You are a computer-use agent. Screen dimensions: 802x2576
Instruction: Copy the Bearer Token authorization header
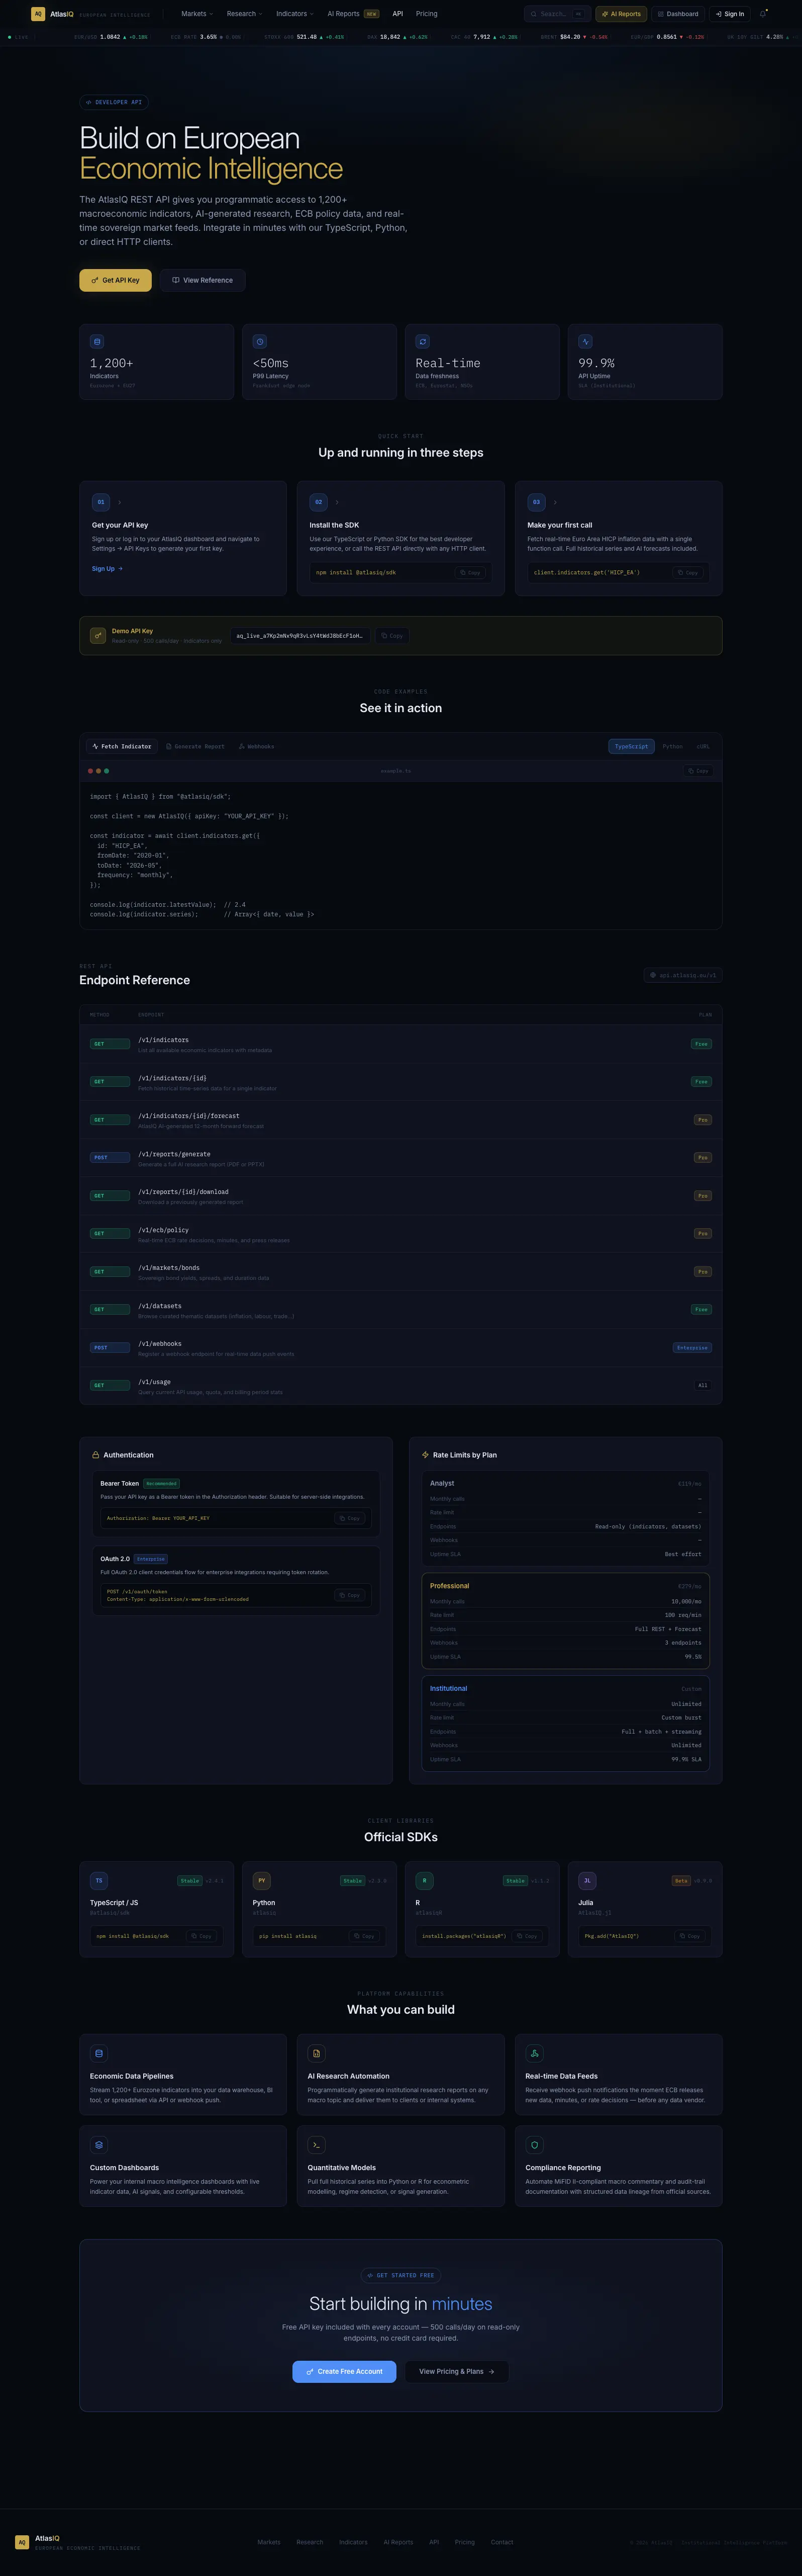[x=350, y=1518]
